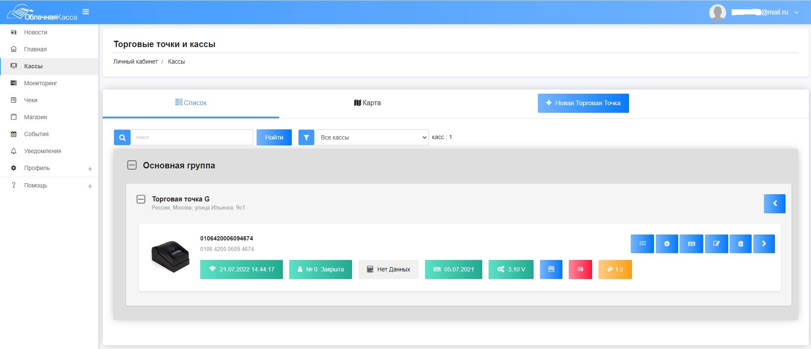Expand the Профиль submenu in the sidebar
Viewport: 811px width, 349px height.
pyautogui.click(x=89, y=169)
